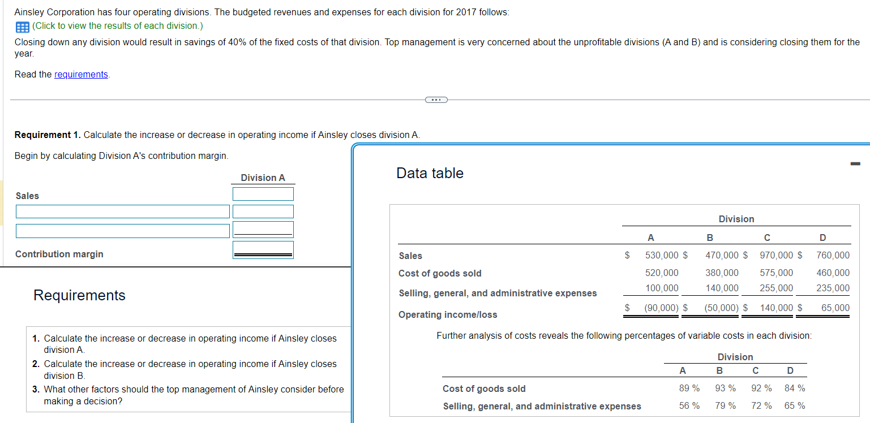Viewport: 870px width, 423px height.
Task: Click the 65 % variable cost percentage
Action: point(795,406)
